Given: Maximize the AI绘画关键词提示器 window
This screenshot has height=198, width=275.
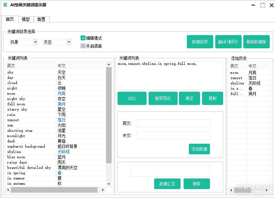Looking at the screenshot, I should (262, 5).
